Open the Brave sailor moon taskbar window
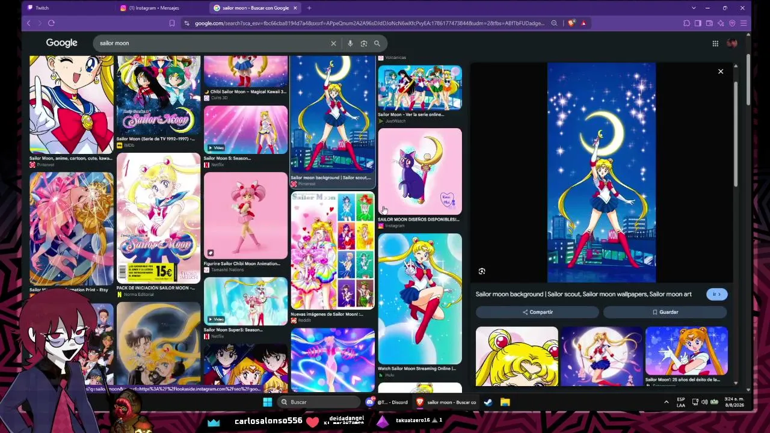Image resolution: width=770 pixels, height=433 pixels. 446,402
